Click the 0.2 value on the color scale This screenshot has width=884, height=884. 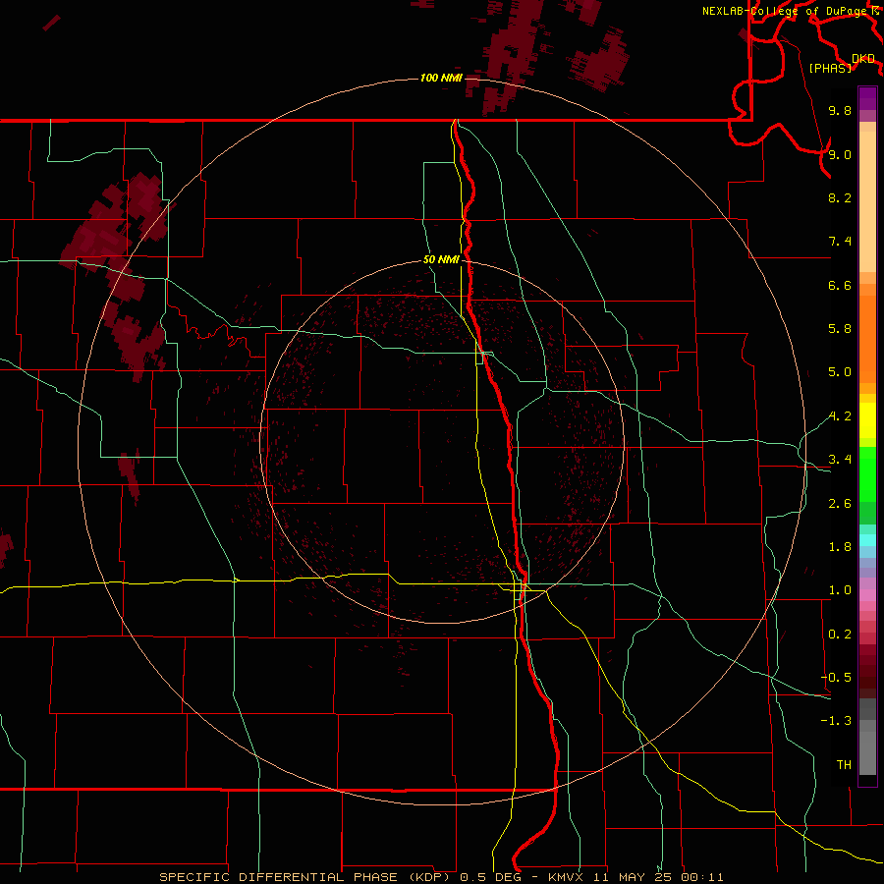click(x=840, y=635)
